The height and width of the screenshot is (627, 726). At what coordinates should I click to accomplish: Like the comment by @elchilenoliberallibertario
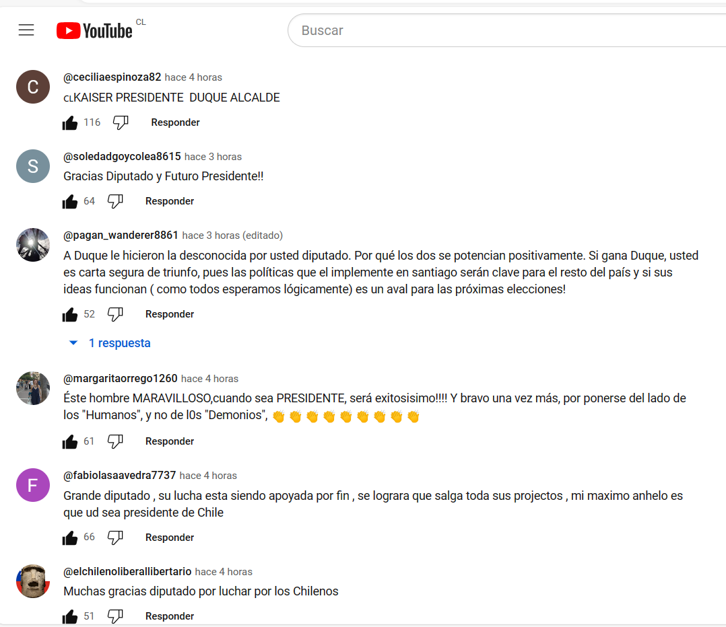[70, 616]
